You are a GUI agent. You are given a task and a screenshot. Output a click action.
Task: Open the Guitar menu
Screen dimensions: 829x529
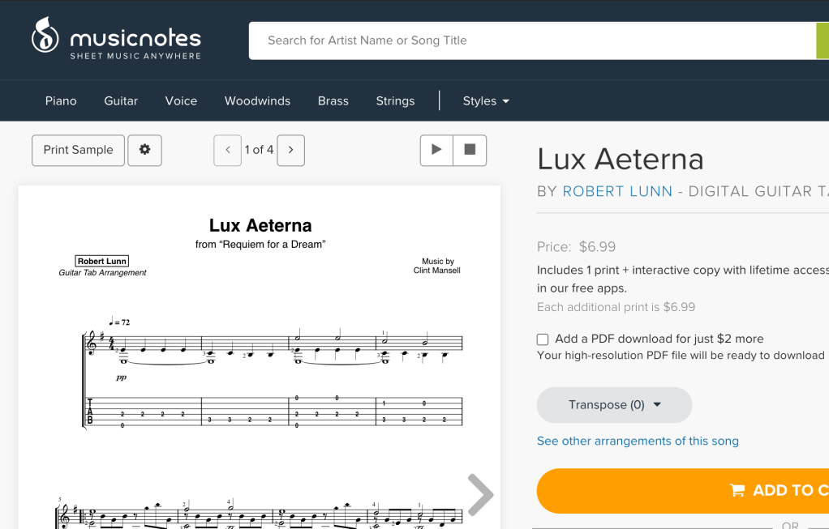pos(121,101)
